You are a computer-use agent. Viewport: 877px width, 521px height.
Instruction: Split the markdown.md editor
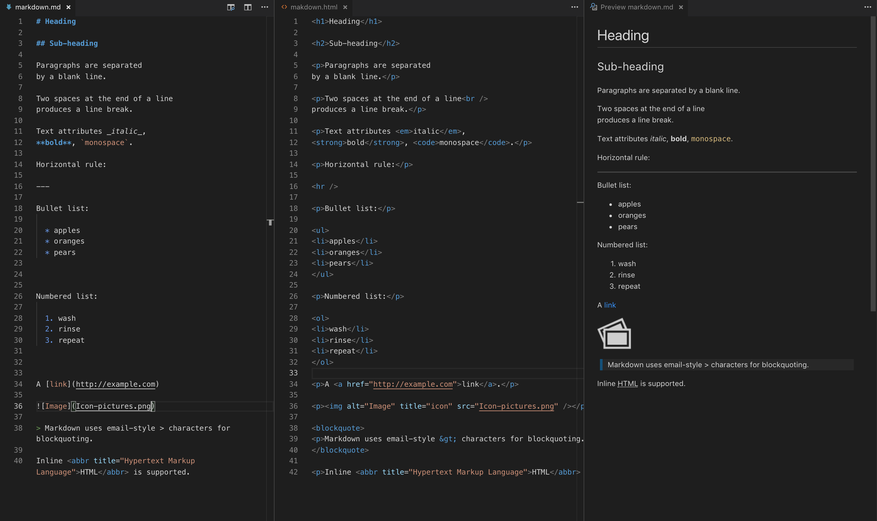tap(248, 7)
